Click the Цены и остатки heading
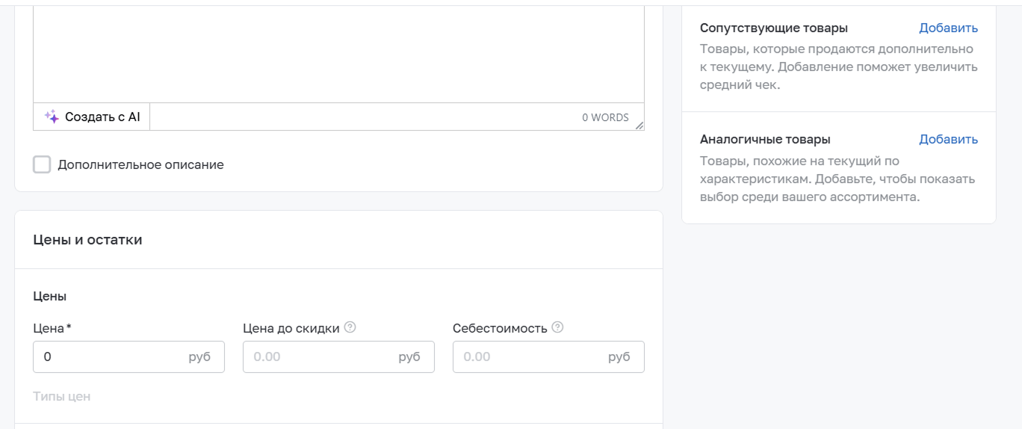 87,240
